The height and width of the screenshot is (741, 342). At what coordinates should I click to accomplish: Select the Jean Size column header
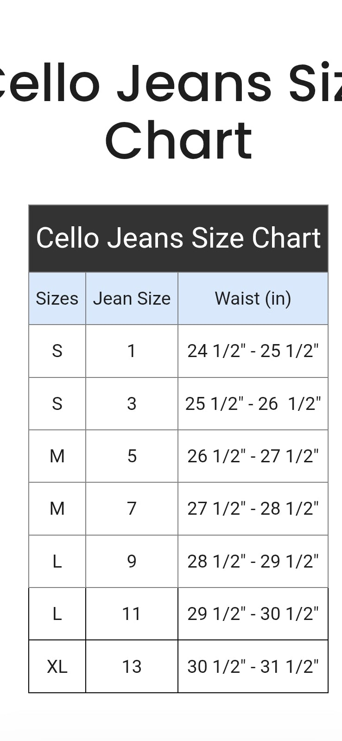click(x=132, y=299)
